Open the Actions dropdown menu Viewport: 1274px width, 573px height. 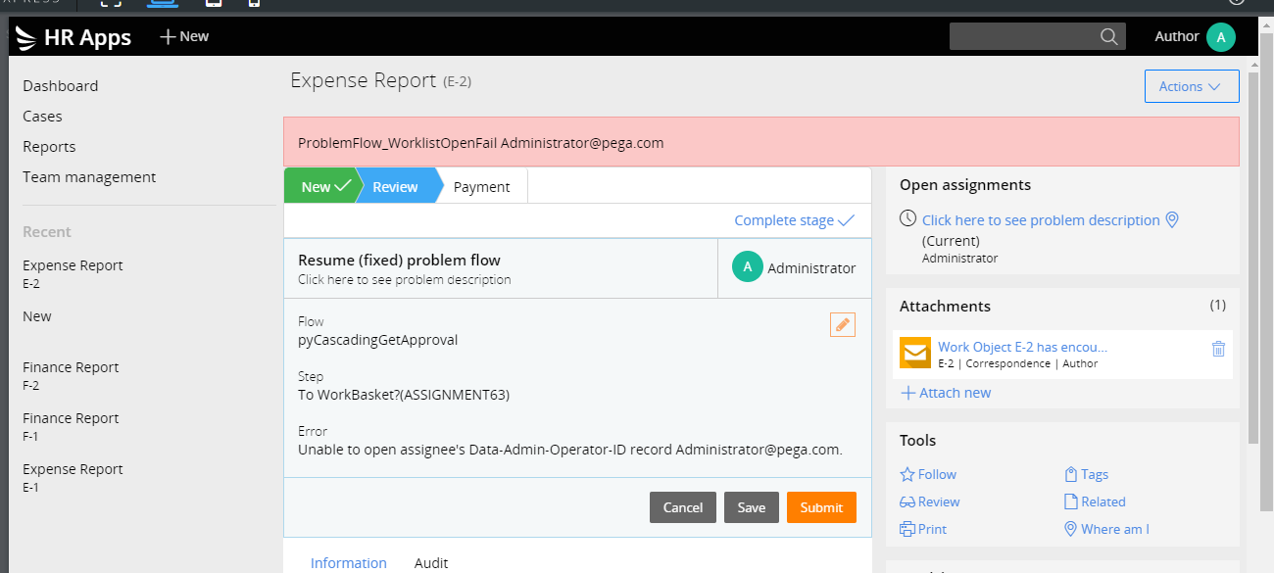tap(1191, 86)
